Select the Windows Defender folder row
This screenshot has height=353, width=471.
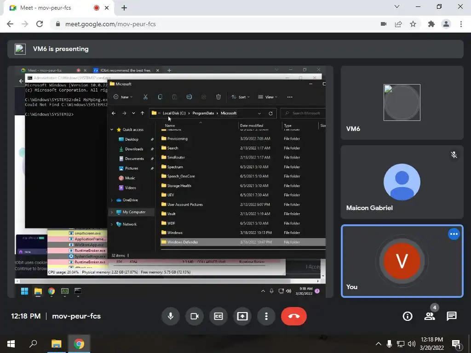pos(243,242)
